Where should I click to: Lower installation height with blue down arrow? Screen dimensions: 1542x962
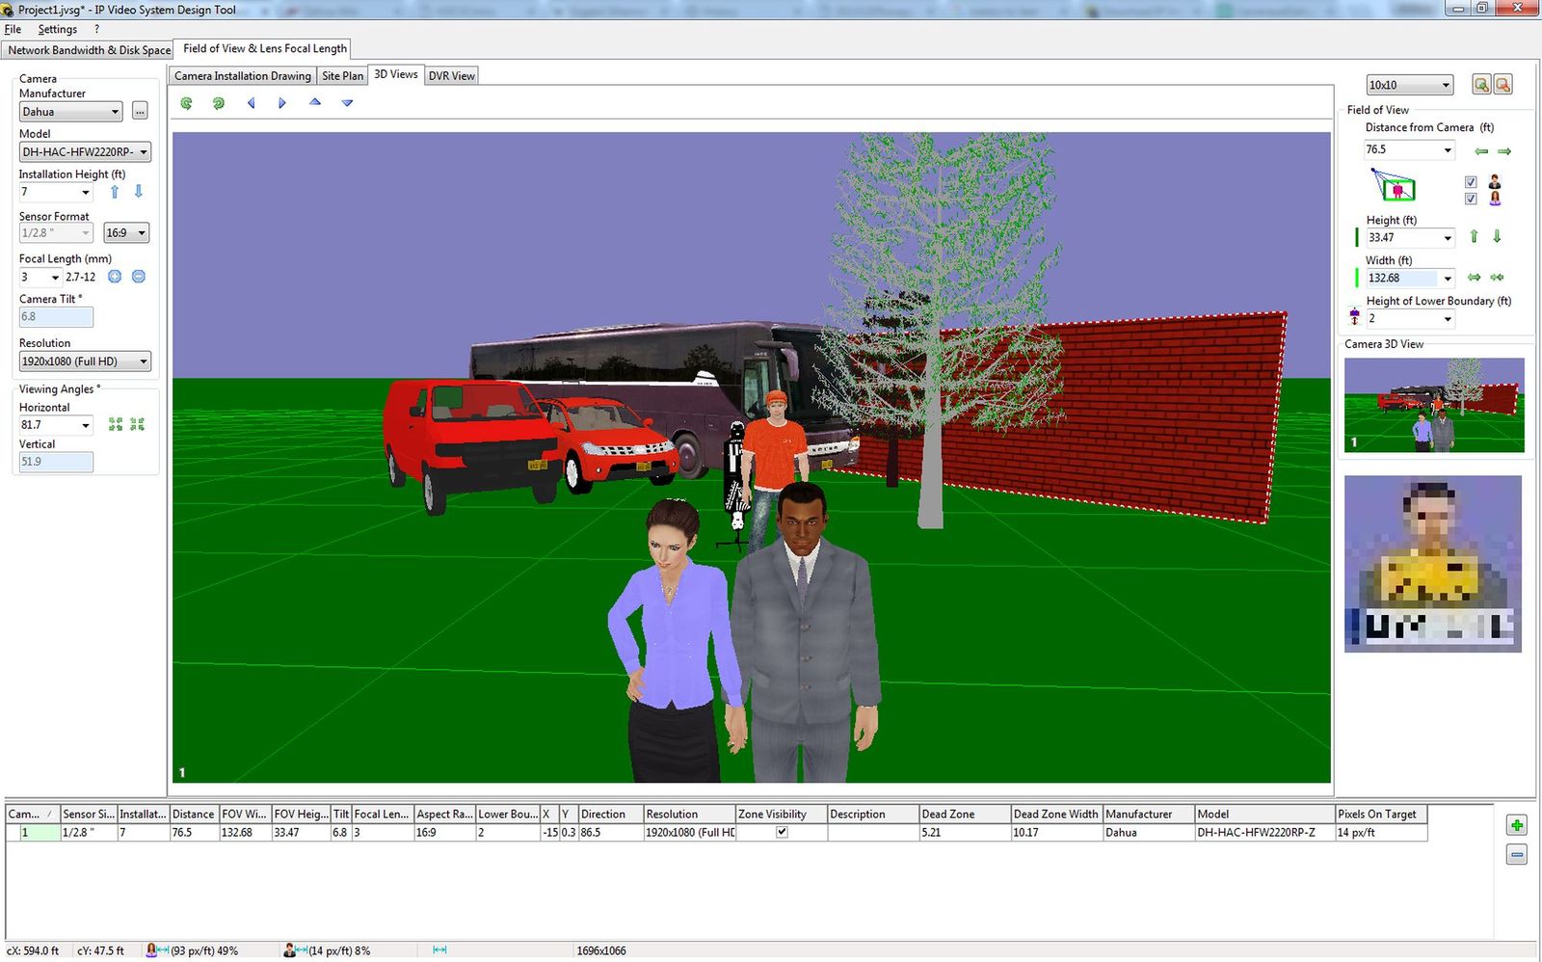point(139,192)
